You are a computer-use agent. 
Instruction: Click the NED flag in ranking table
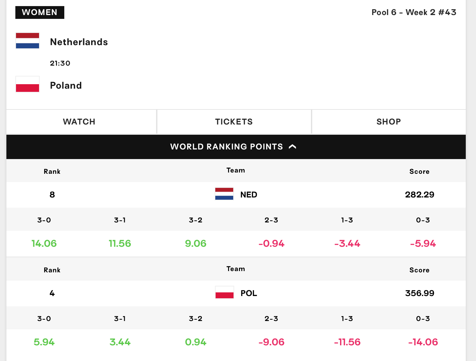[x=224, y=194]
